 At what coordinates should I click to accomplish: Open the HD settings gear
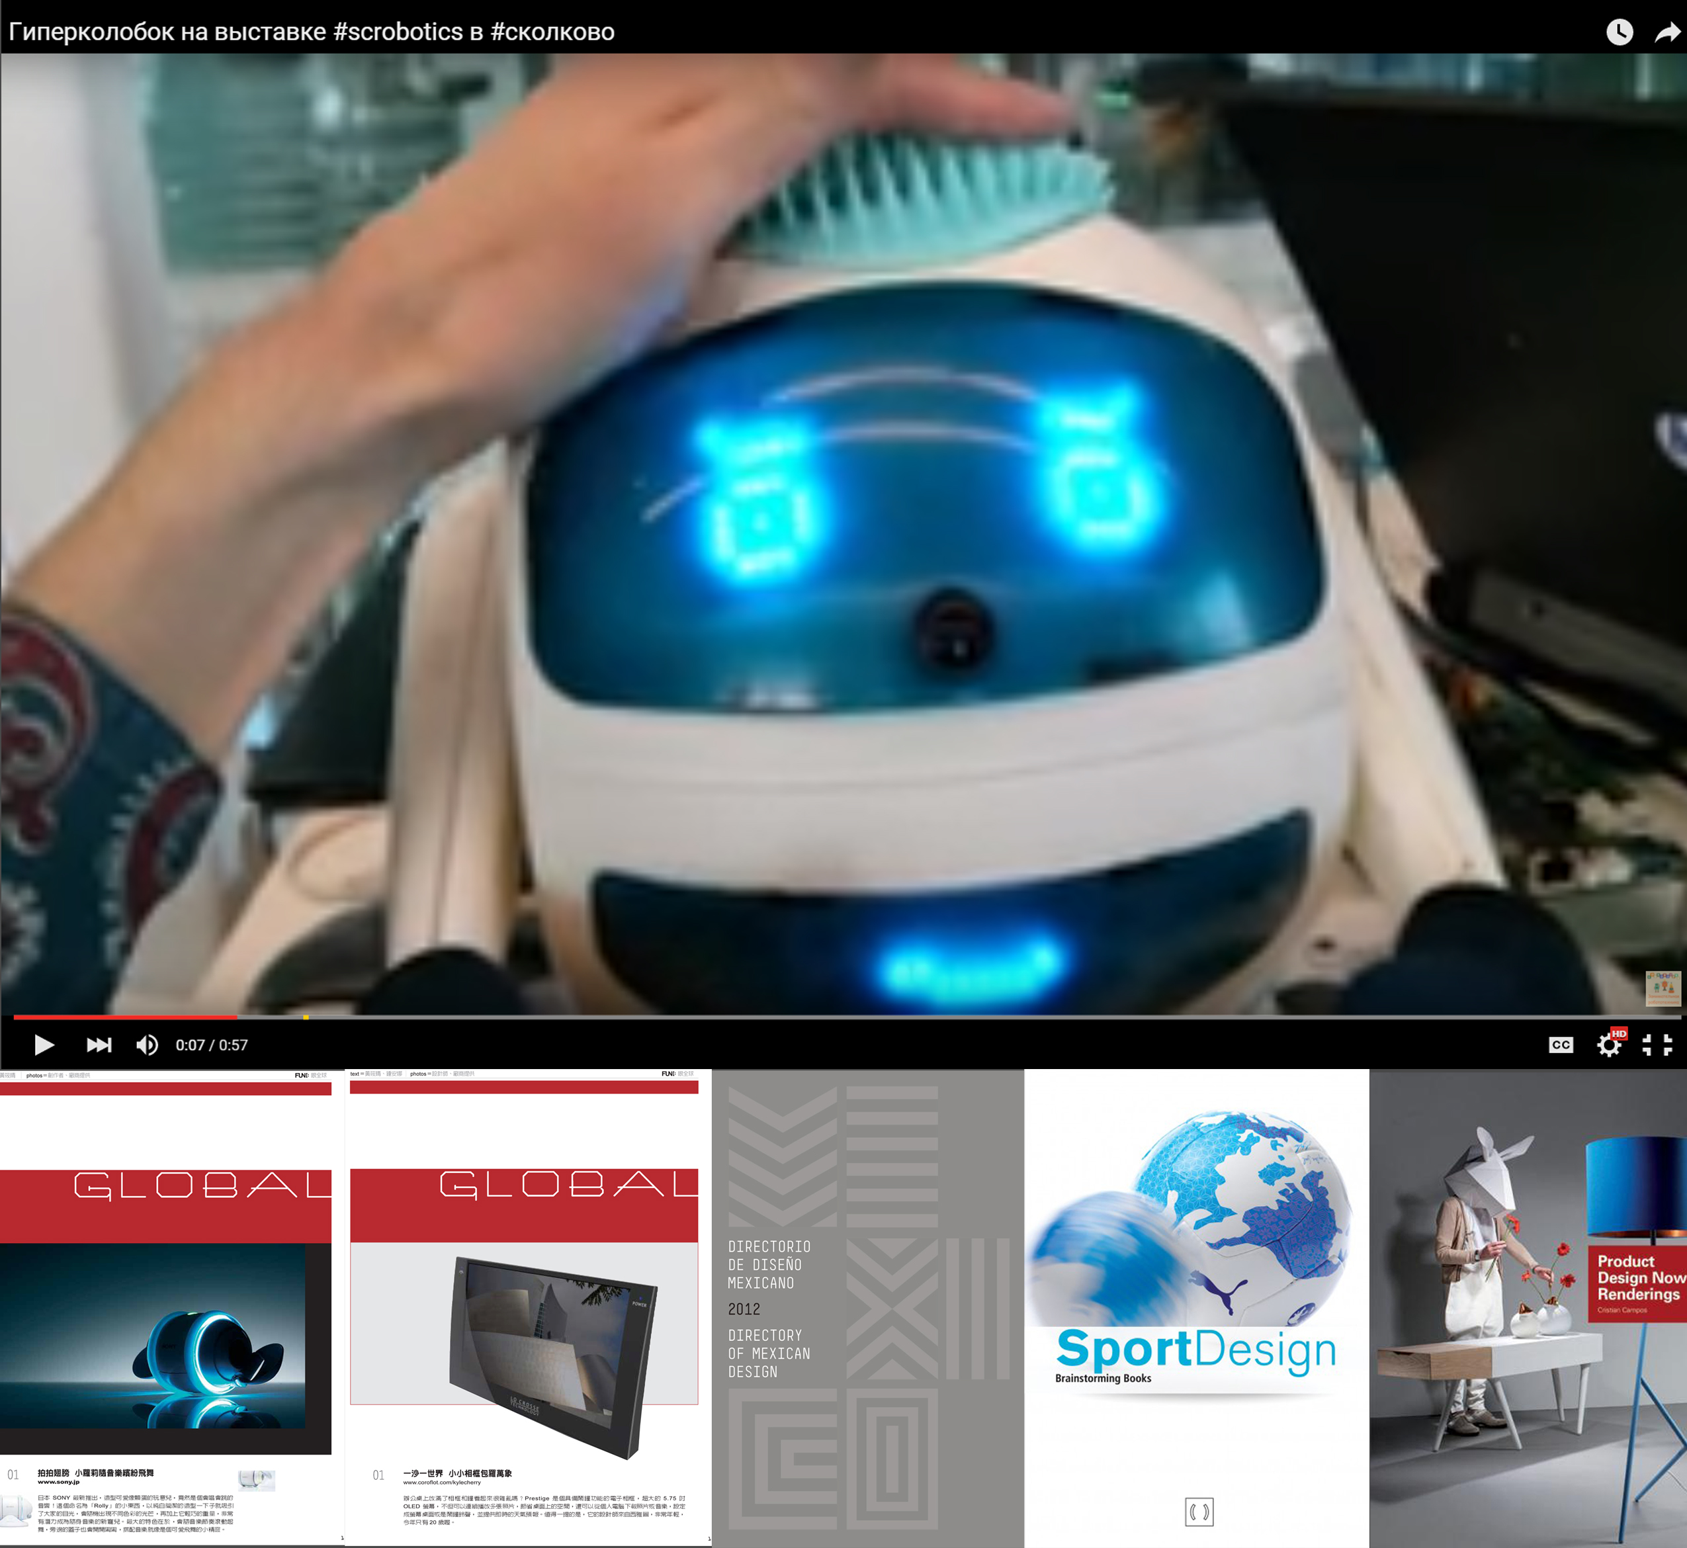pyautogui.click(x=1610, y=1044)
